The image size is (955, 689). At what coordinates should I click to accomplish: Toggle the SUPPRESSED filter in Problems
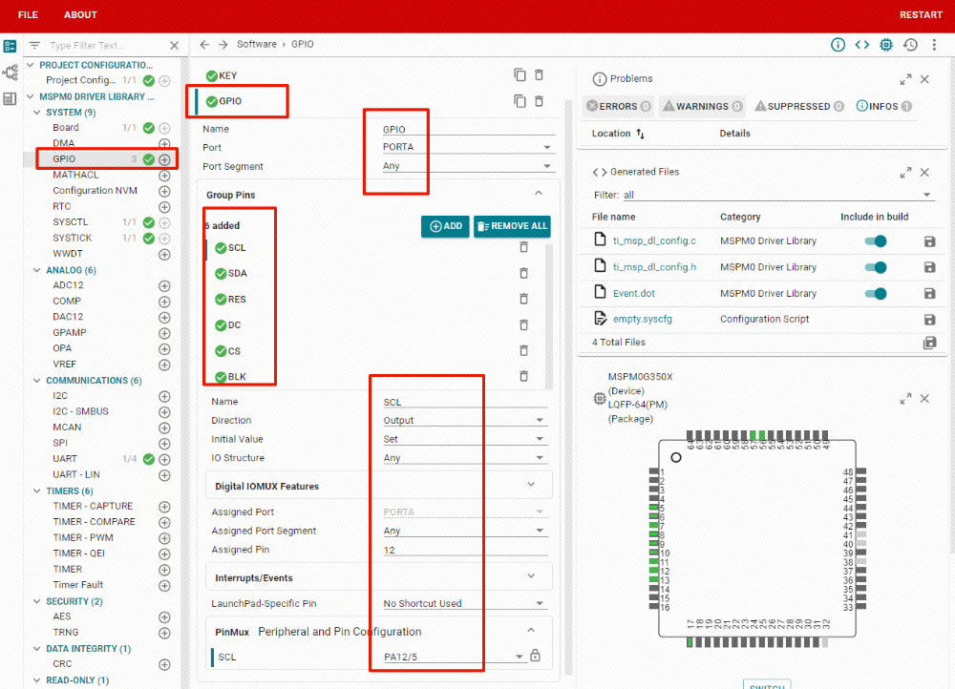(799, 107)
